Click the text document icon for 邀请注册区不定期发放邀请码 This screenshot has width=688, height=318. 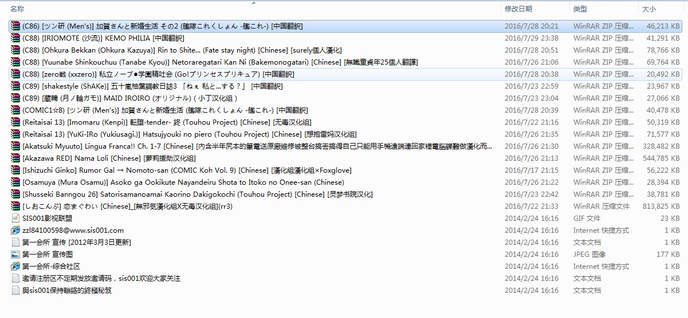(15, 279)
